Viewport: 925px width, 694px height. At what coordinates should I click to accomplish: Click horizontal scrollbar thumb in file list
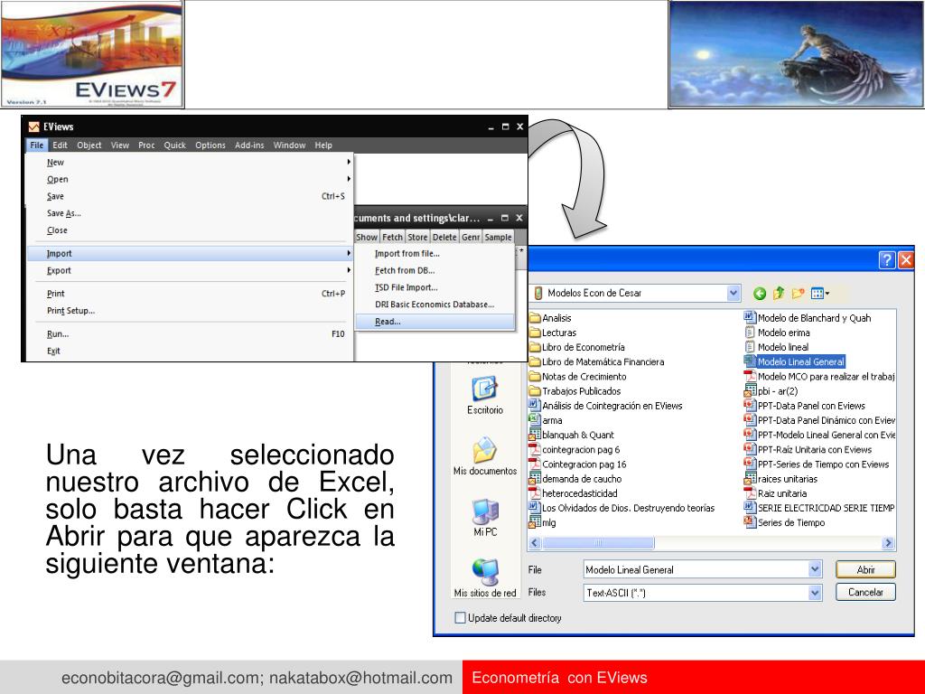(598, 543)
